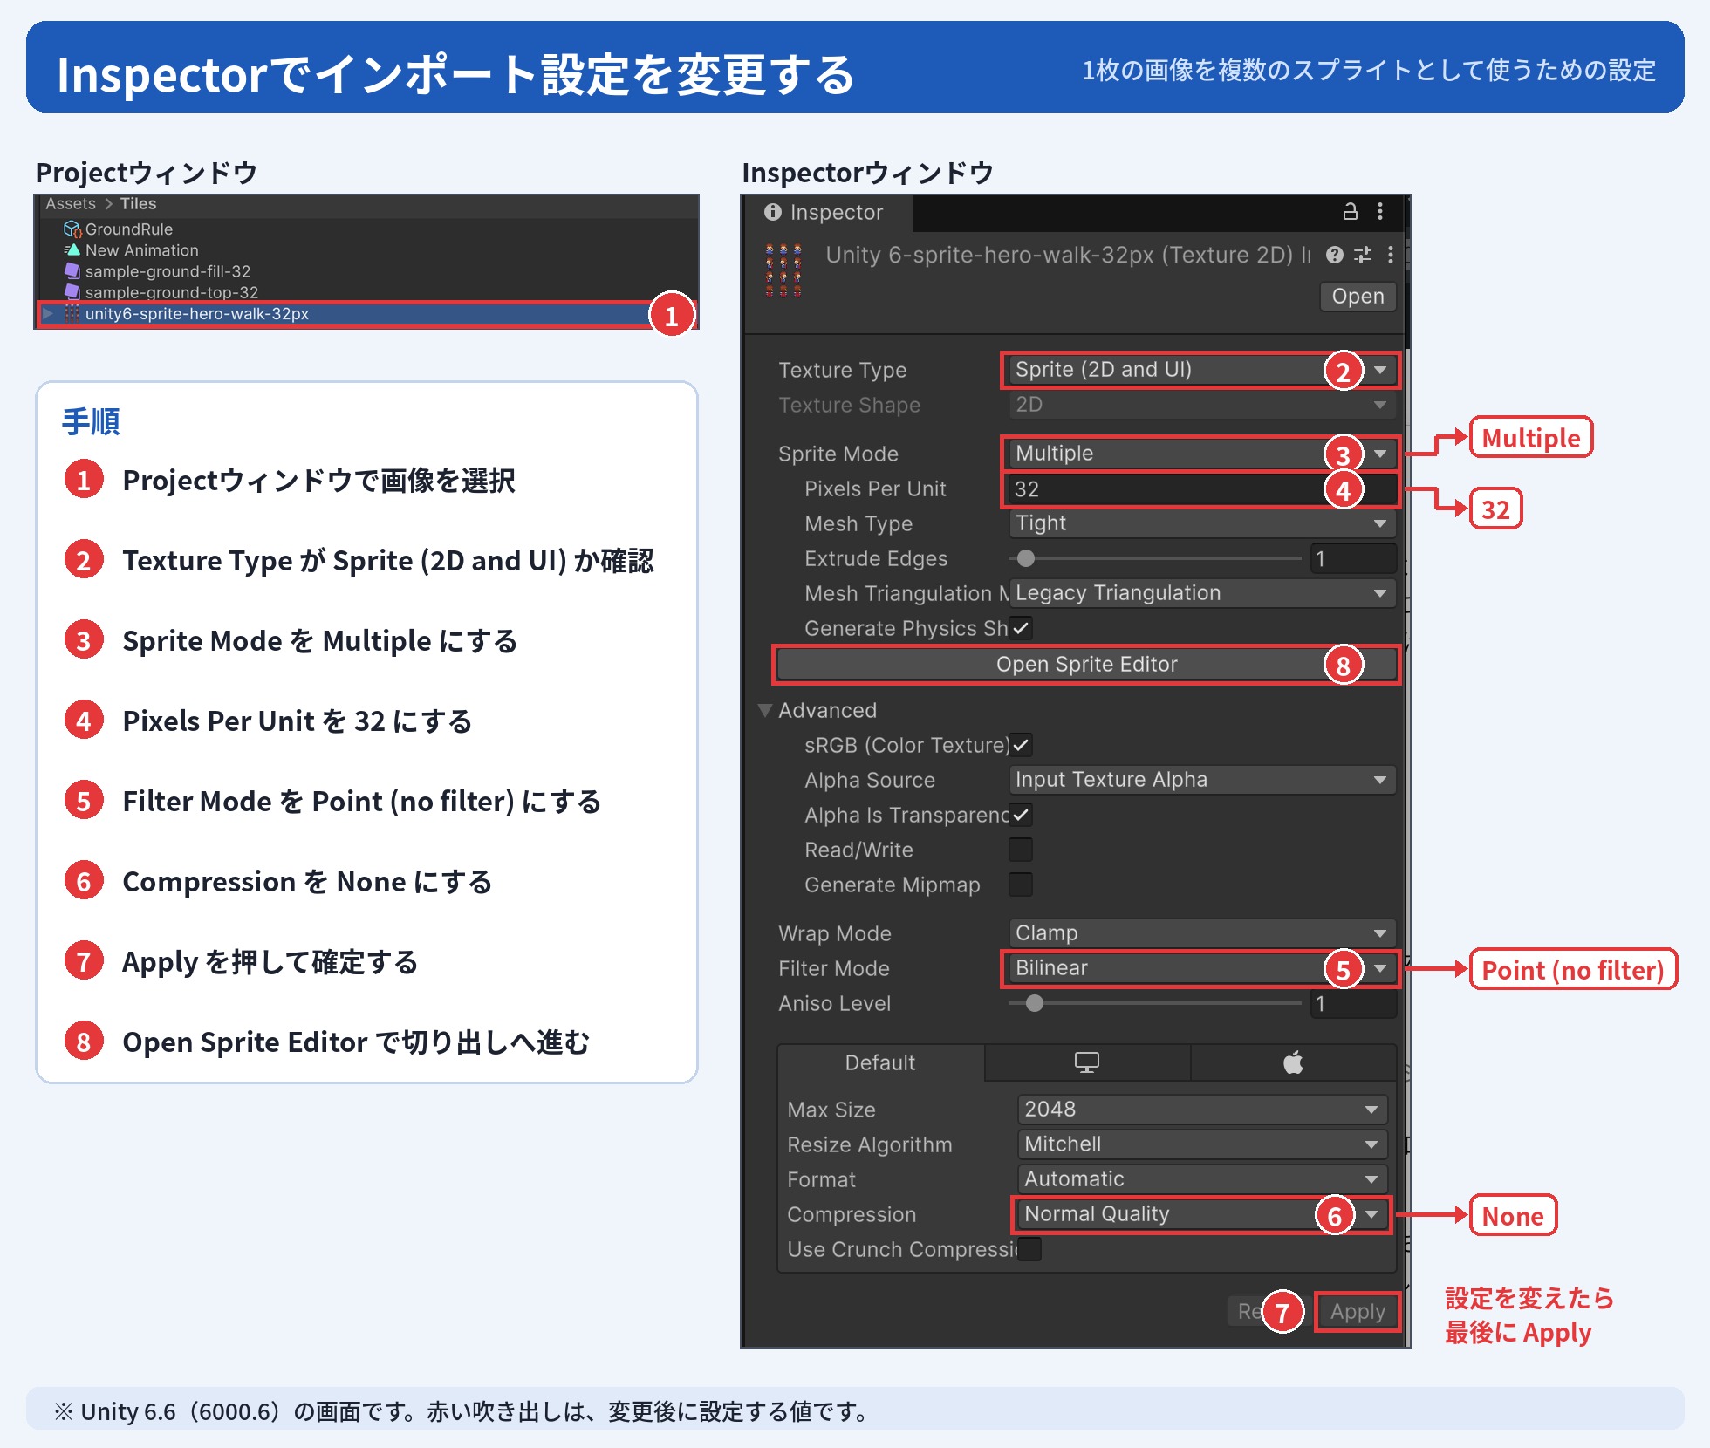
Task: Click the Assets breadcrumb
Action: (71, 204)
